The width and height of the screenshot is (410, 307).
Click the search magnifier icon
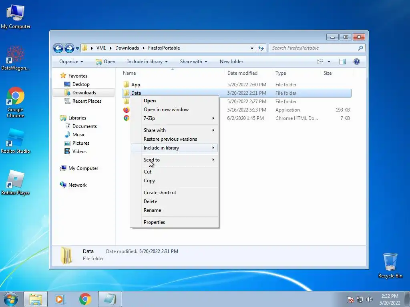point(360,48)
